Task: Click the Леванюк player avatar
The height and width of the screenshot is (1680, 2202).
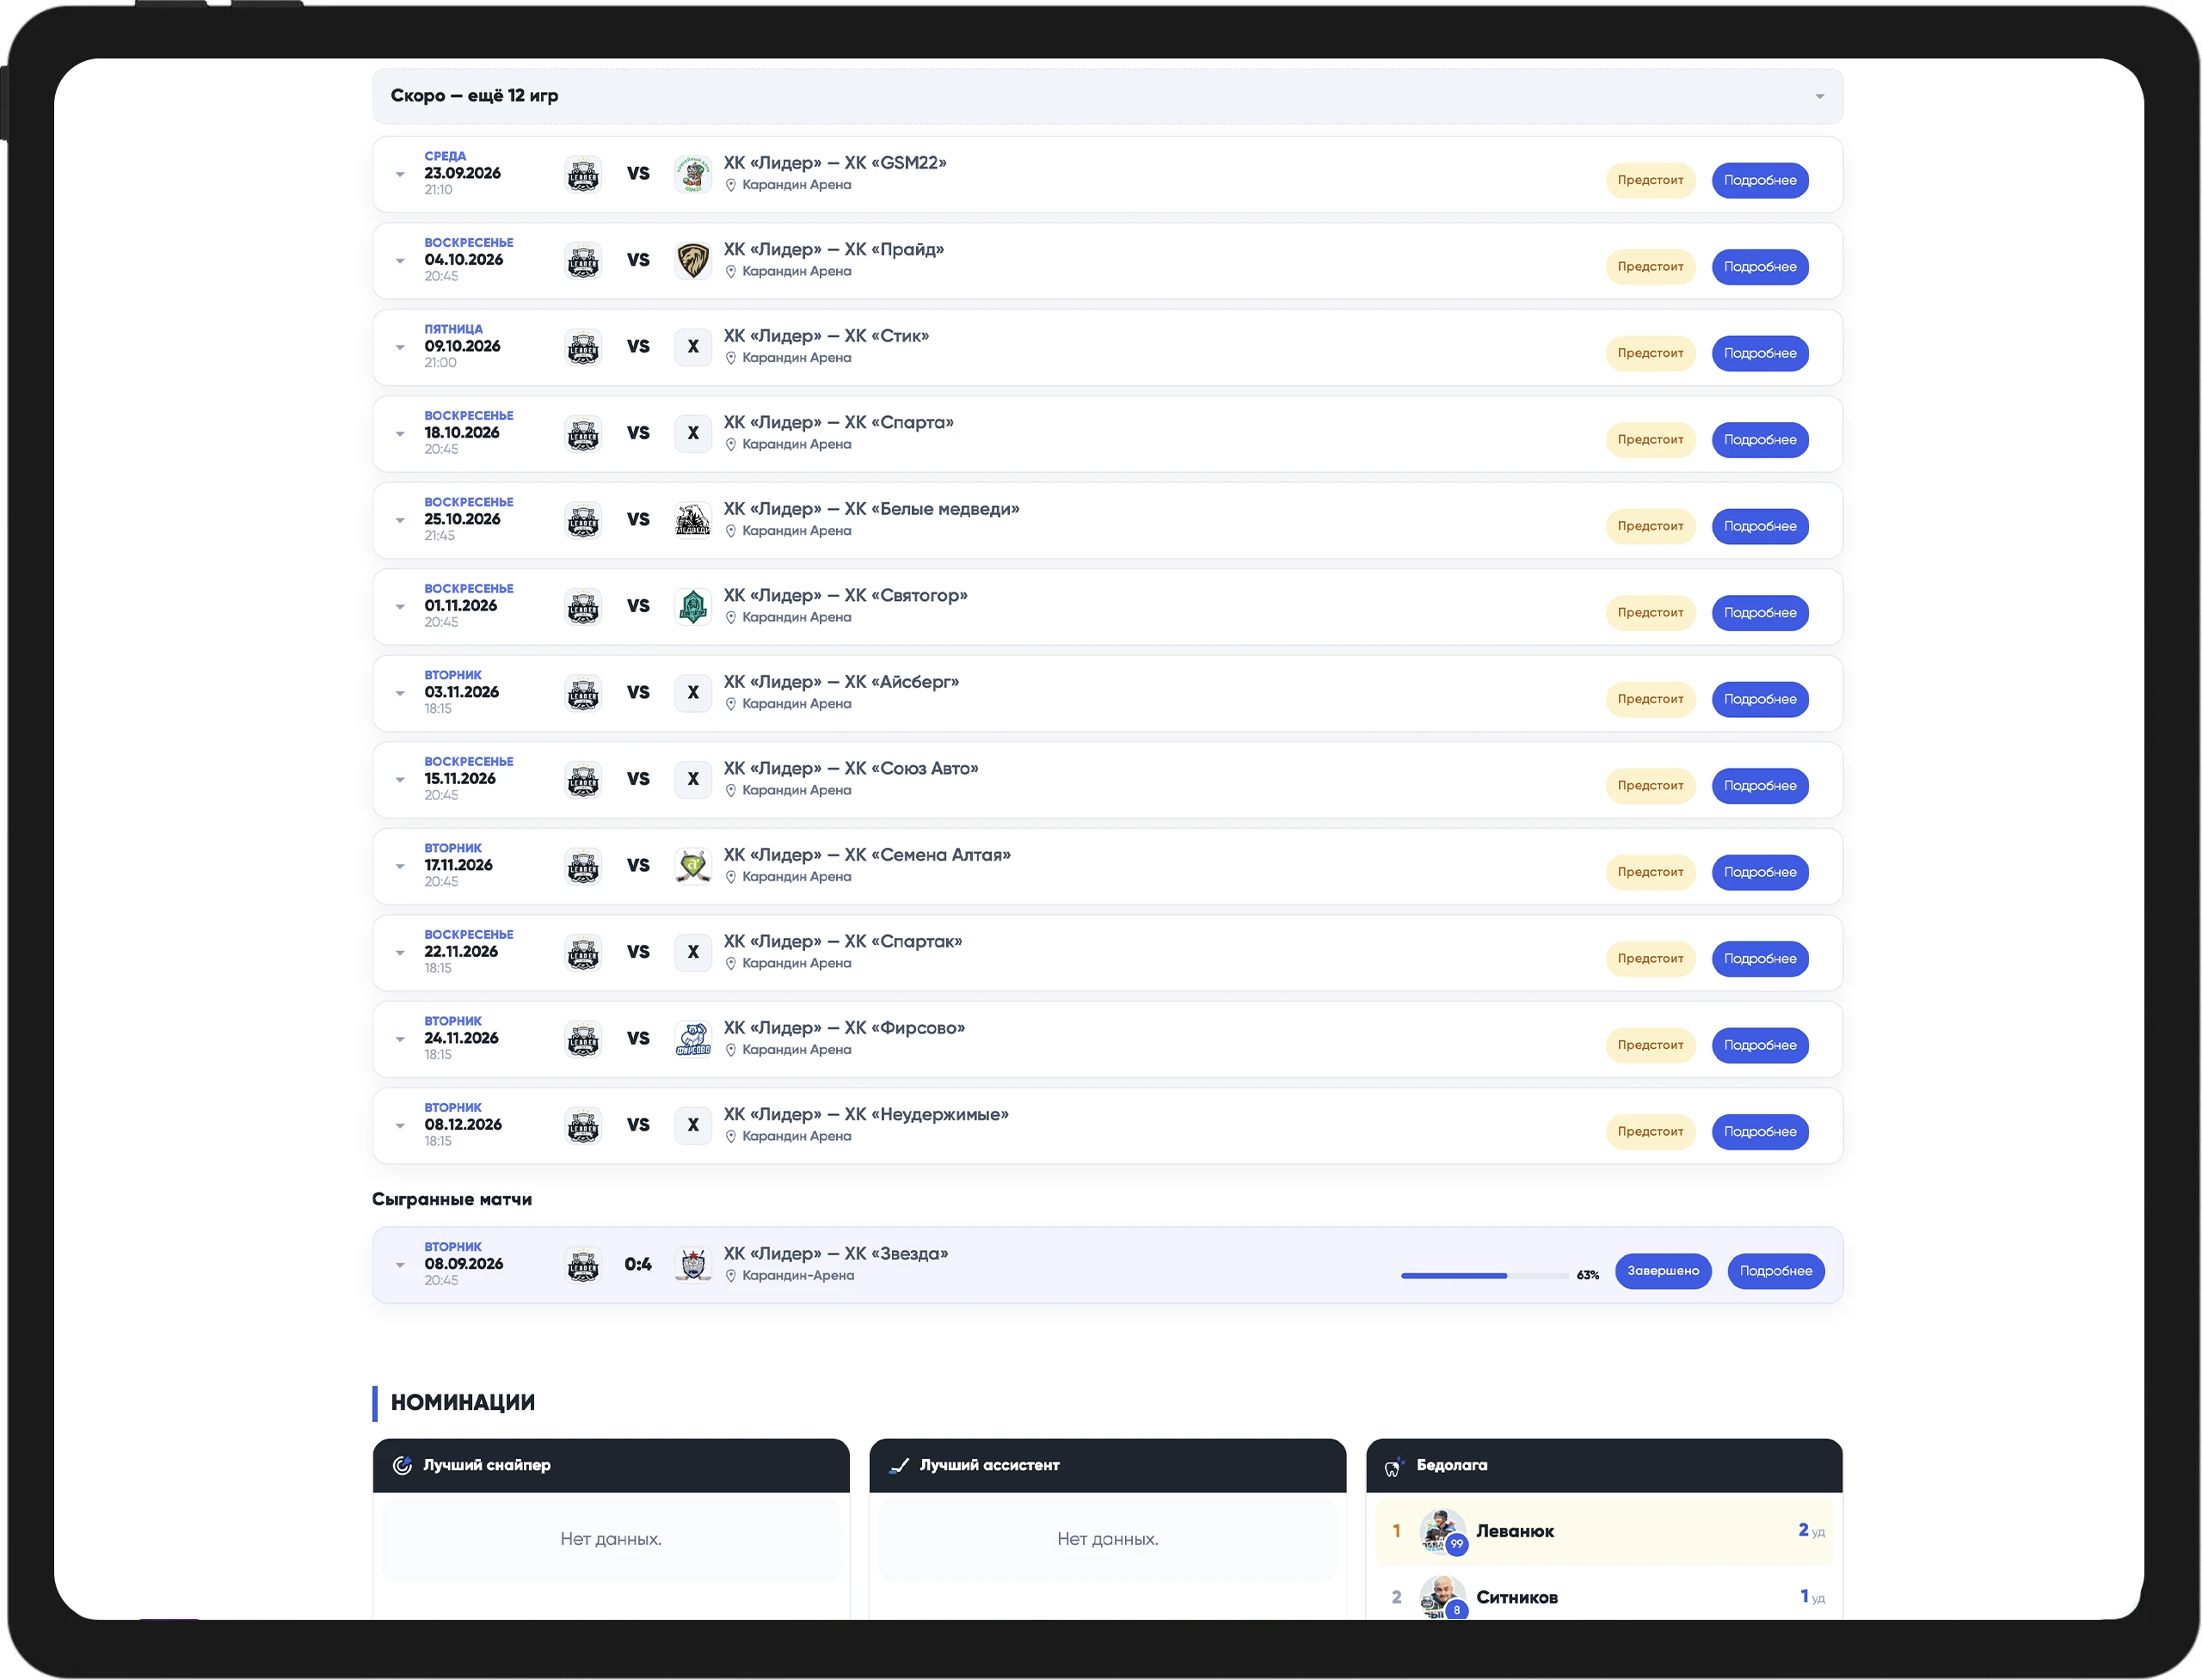Action: click(1442, 1532)
